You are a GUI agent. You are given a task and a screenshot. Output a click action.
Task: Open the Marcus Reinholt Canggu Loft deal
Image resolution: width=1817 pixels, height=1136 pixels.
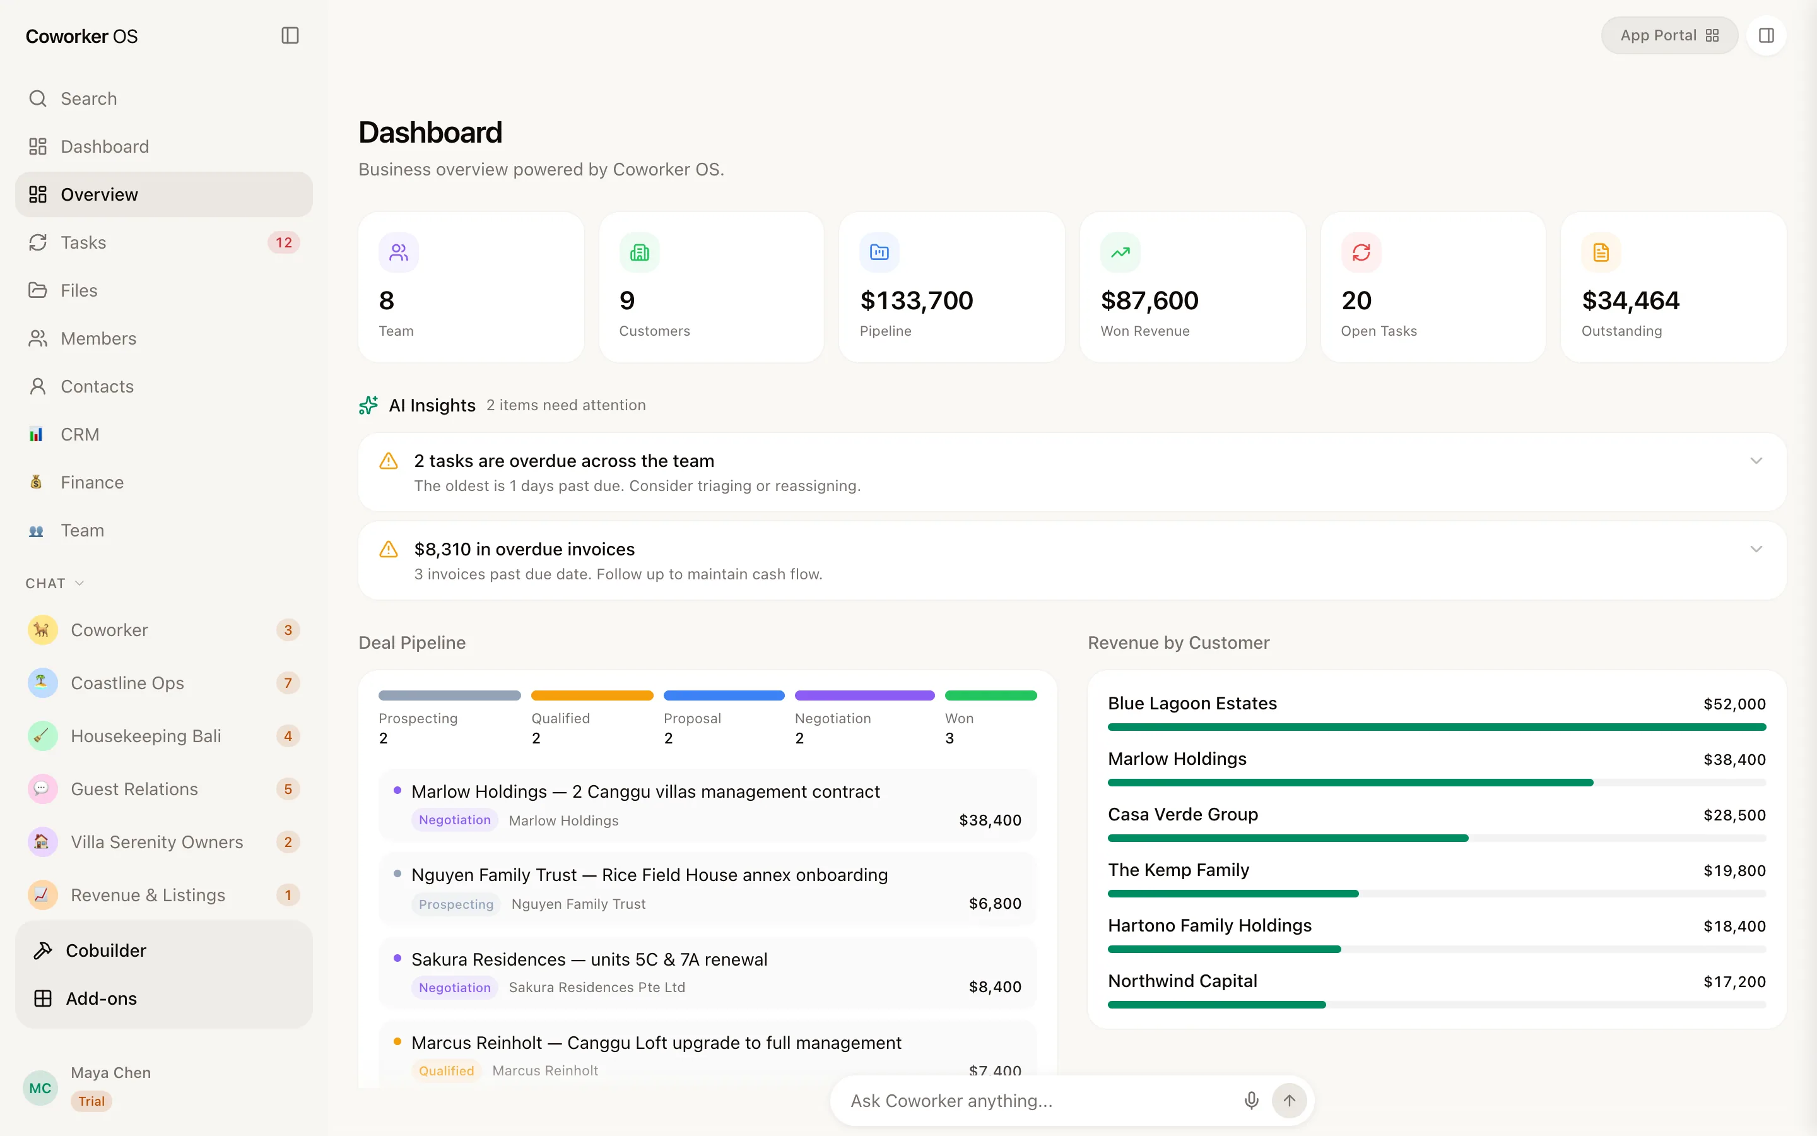coord(708,1055)
